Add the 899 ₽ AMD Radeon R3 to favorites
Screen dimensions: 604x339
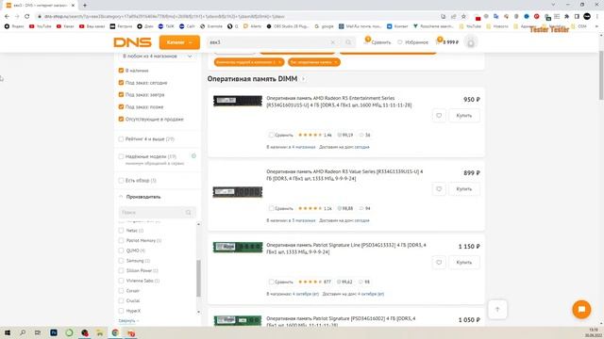click(439, 189)
